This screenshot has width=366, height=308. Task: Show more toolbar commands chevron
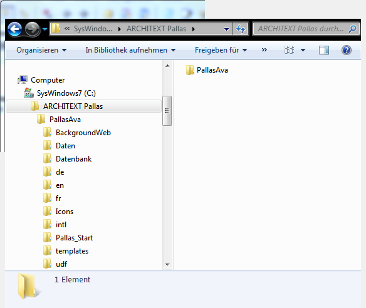pos(264,50)
